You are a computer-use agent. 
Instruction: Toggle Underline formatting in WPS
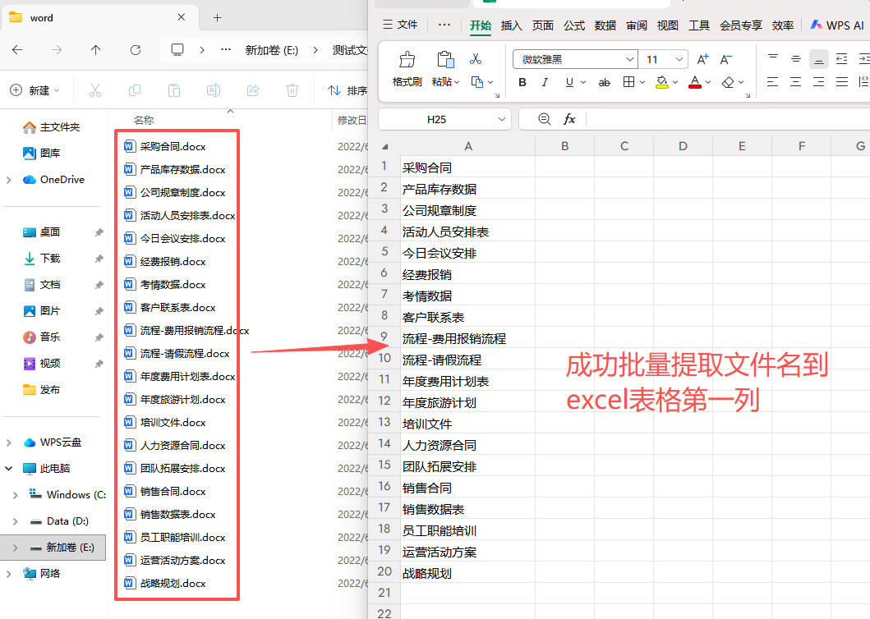569,82
